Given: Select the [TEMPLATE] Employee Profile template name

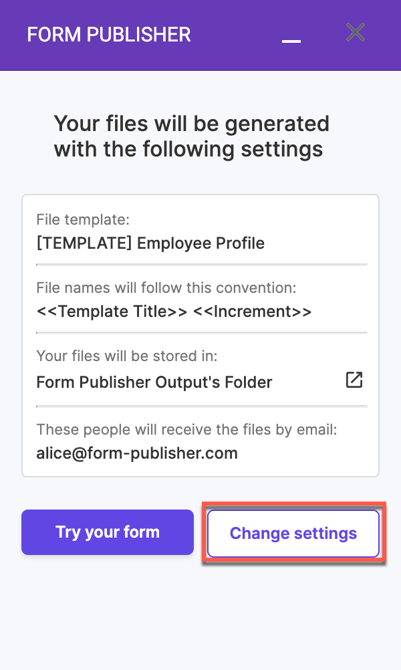Looking at the screenshot, I should coord(150,243).
